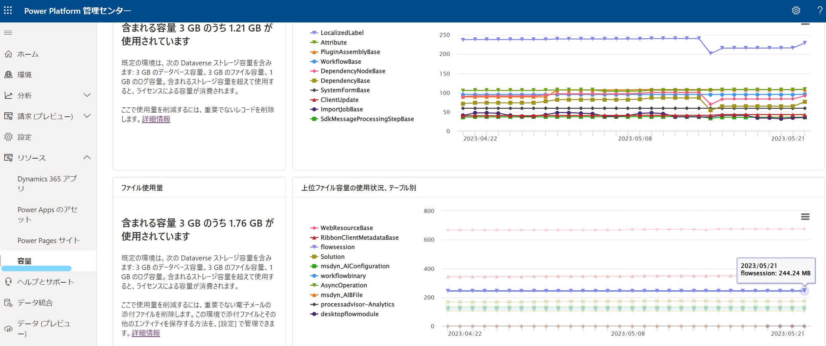Click the 分析 chart icon

(x=8, y=96)
